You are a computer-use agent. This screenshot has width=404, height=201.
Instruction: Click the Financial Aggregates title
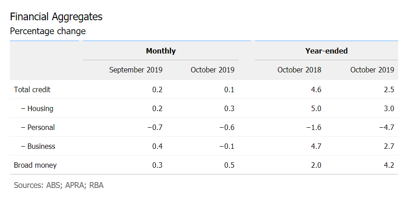coord(56,17)
